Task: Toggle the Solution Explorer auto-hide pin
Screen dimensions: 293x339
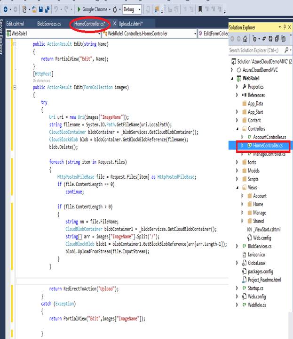Action: pyautogui.click(x=285, y=27)
